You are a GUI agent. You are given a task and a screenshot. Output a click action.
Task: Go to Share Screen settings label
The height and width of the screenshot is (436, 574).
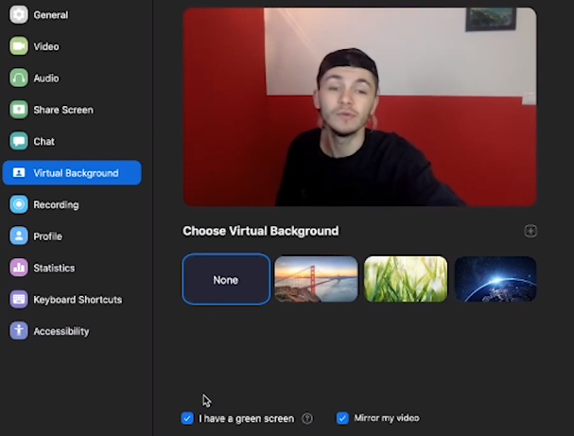pyautogui.click(x=63, y=110)
